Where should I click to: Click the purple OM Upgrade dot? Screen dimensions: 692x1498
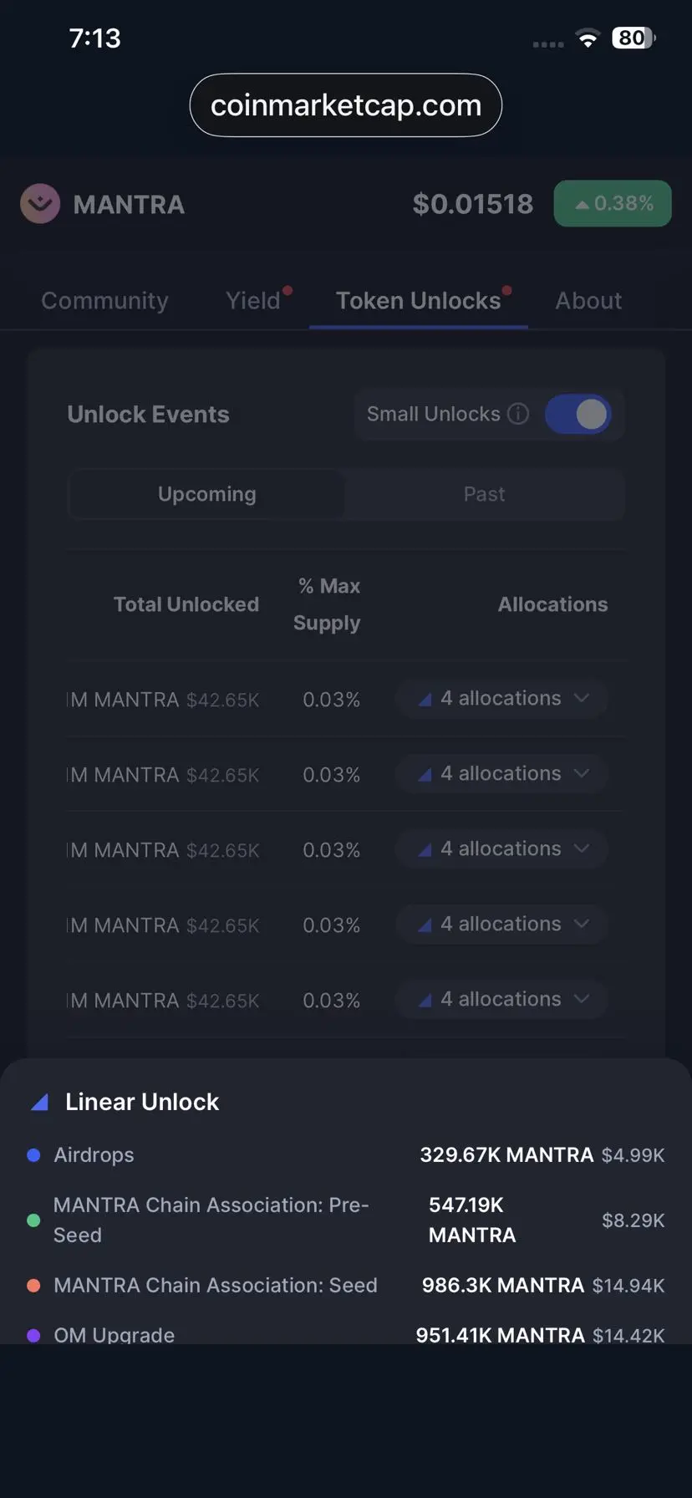(33, 1335)
